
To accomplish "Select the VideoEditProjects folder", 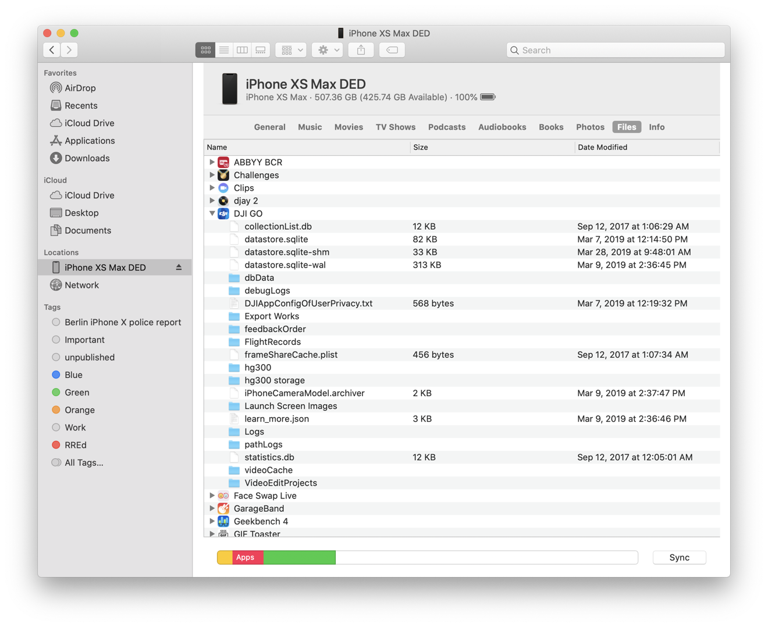I will [462, 483].
